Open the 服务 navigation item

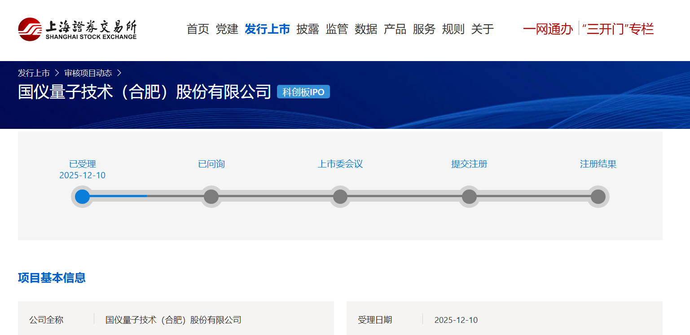pos(424,29)
